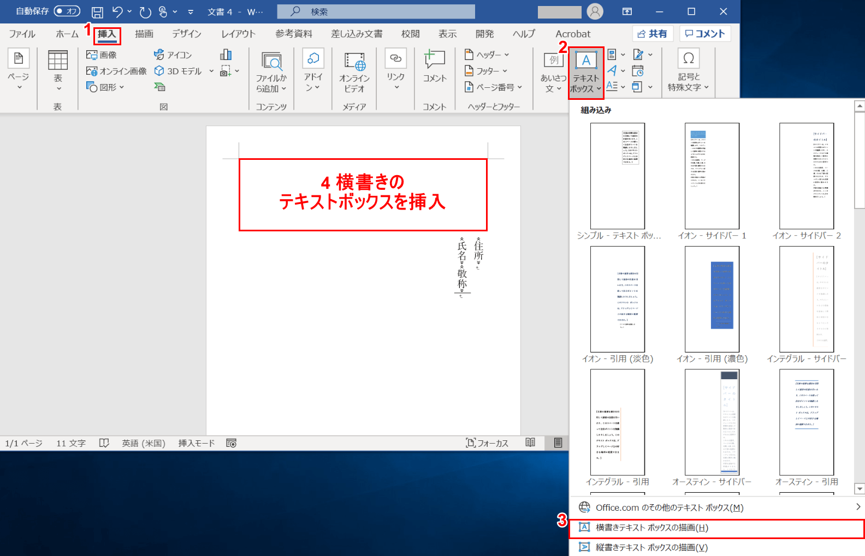Open the 画像 picture insert tool
This screenshot has height=556, width=865.
click(102, 55)
